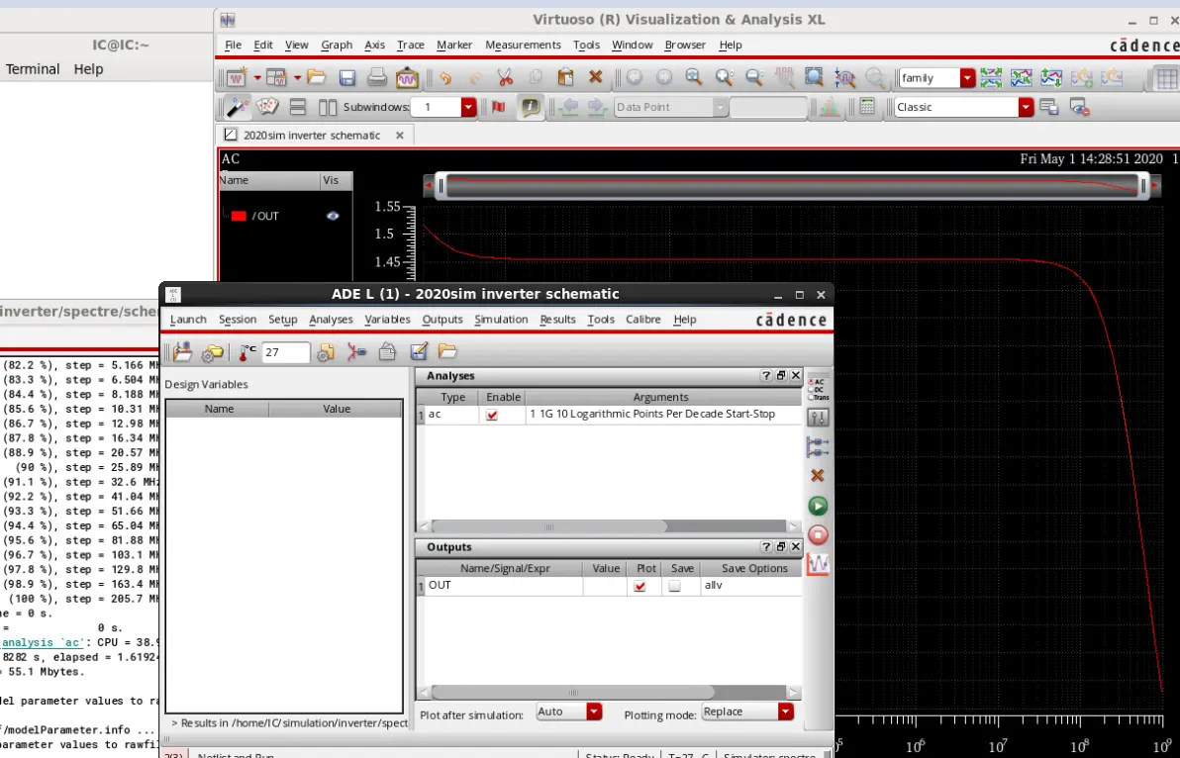The image size is (1180, 758).
Task: Click the thermometer temperature icon in ADE
Action: coord(246,351)
